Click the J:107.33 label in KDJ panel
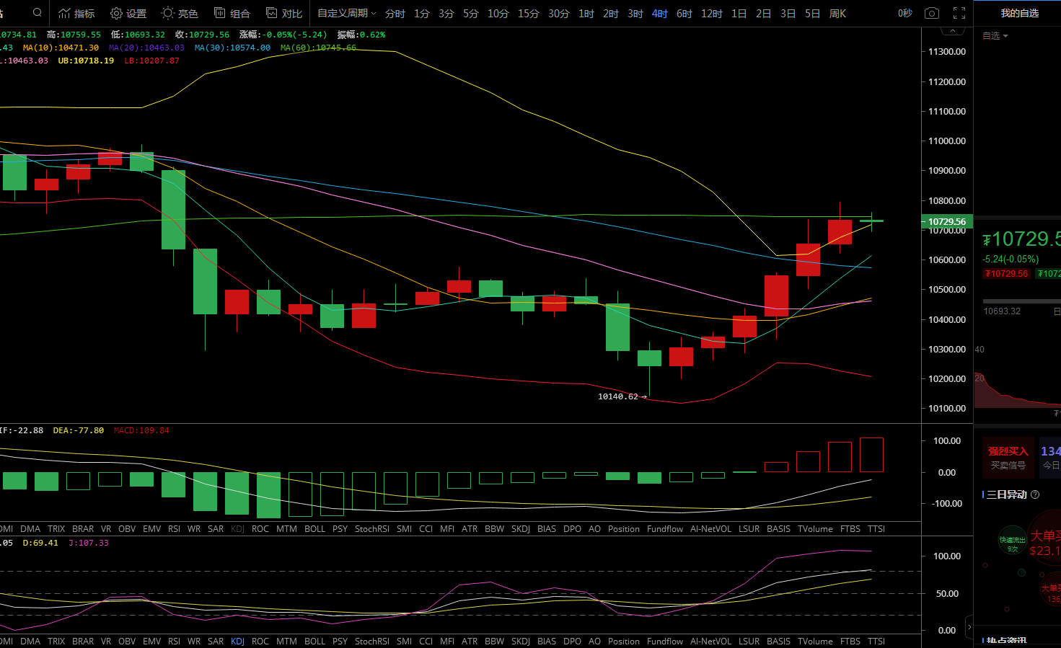The height and width of the screenshot is (648, 1061). [88, 543]
